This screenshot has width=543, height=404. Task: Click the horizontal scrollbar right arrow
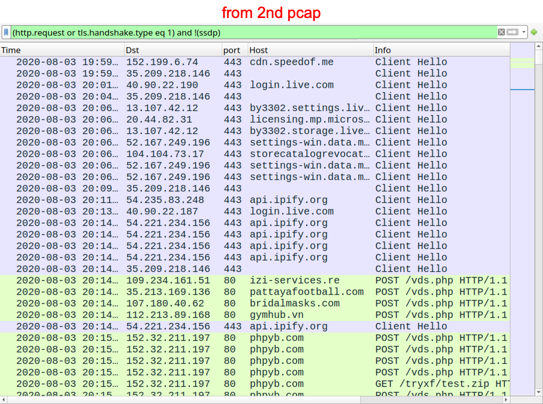506,400
